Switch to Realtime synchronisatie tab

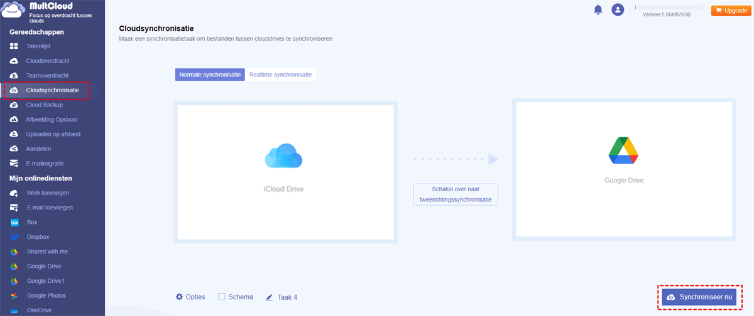280,75
